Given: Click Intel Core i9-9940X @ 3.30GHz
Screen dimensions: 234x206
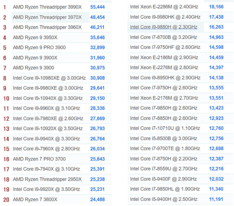Looking at the screenshot, I should [47, 139].
